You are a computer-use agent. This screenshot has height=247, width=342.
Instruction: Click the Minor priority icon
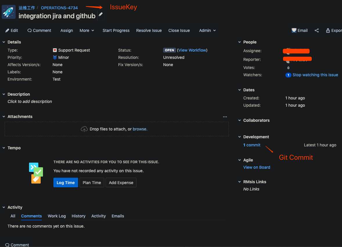tap(55, 57)
